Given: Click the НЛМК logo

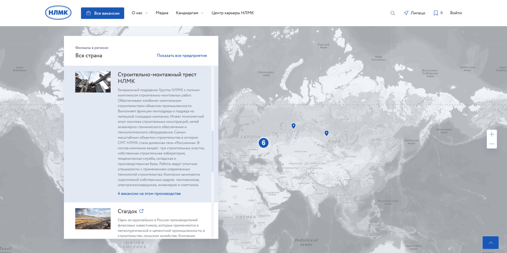Looking at the screenshot, I should pyautogui.click(x=58, y=13).
